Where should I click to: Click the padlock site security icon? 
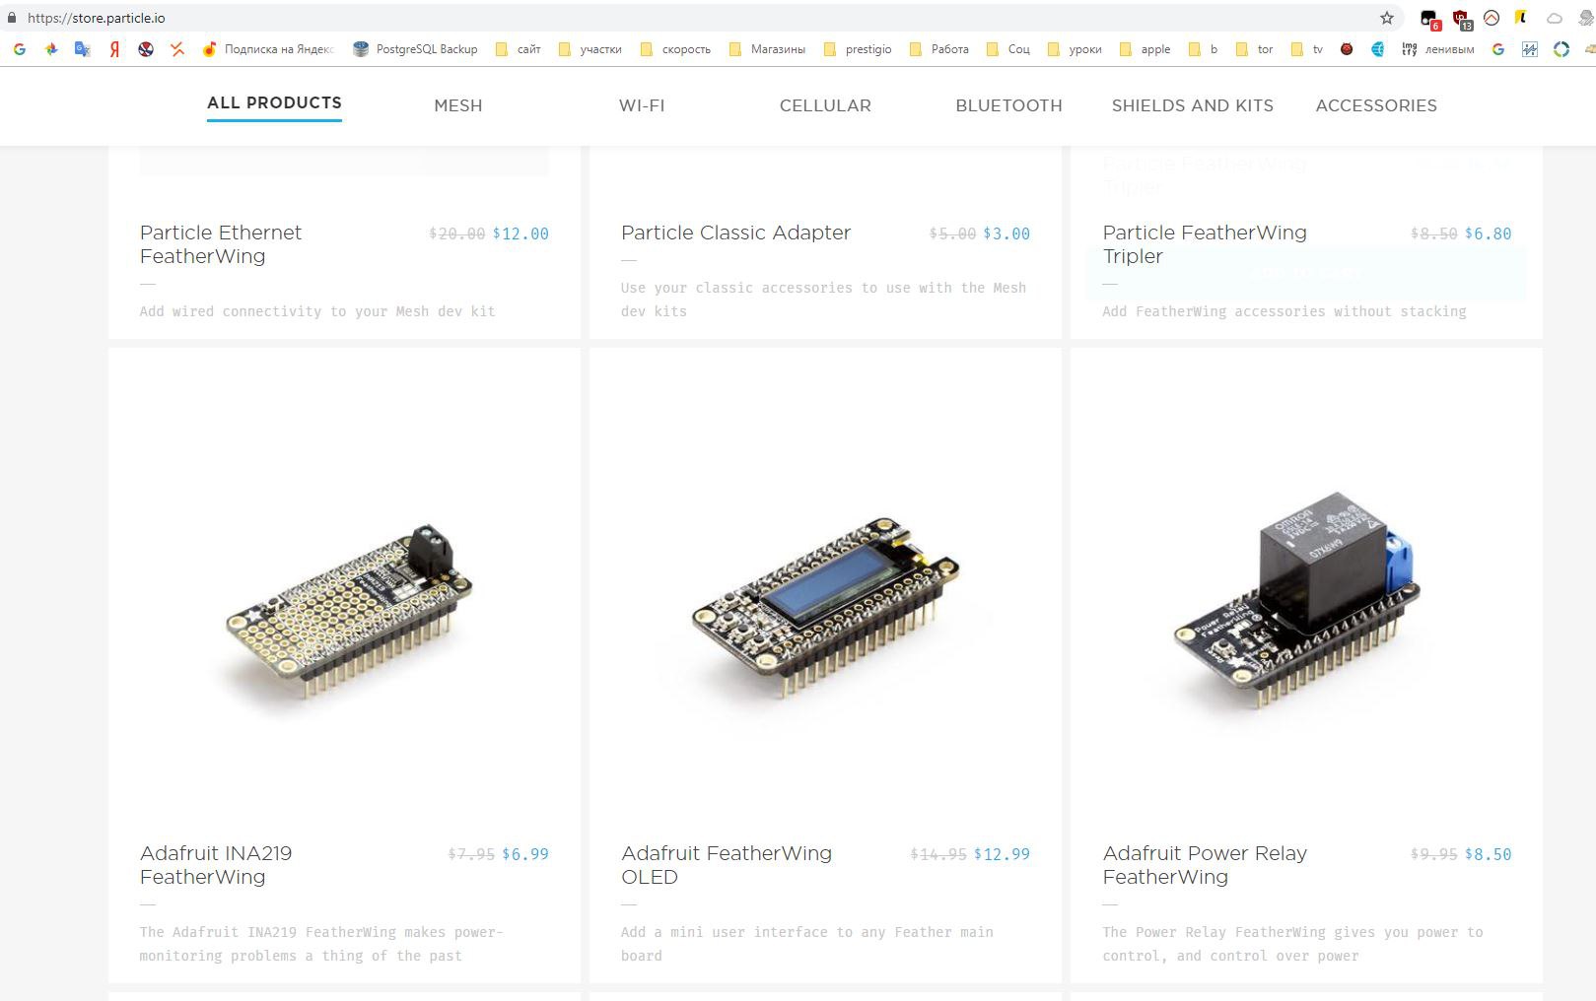(12, 18)
